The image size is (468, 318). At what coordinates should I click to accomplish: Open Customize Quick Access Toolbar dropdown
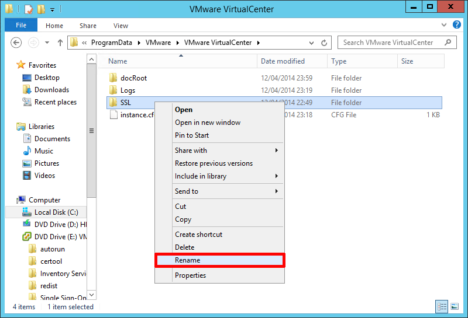click(x=52, y=9)
